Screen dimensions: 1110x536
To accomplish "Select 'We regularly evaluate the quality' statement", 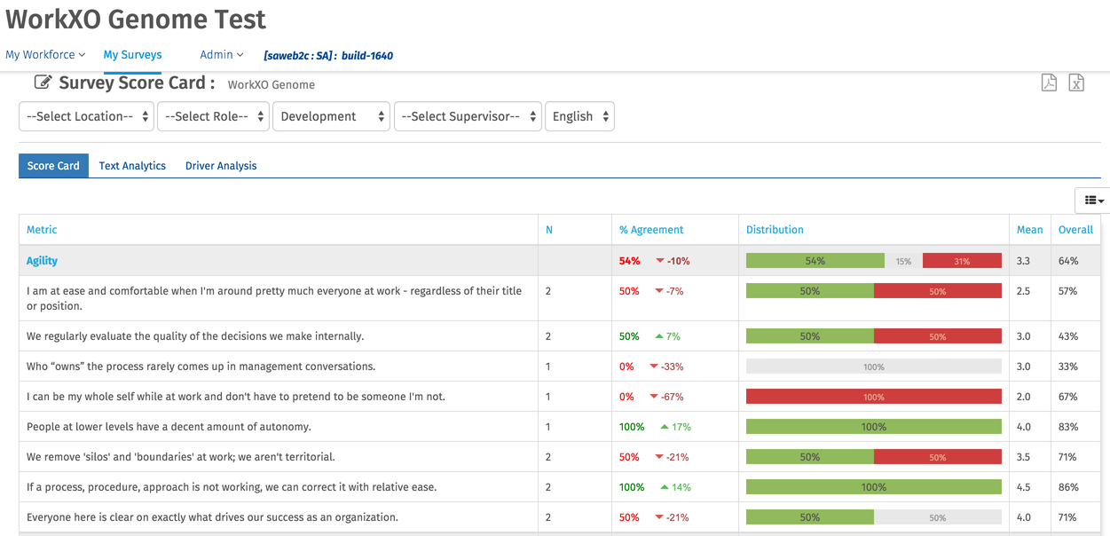I will (195, 336).
